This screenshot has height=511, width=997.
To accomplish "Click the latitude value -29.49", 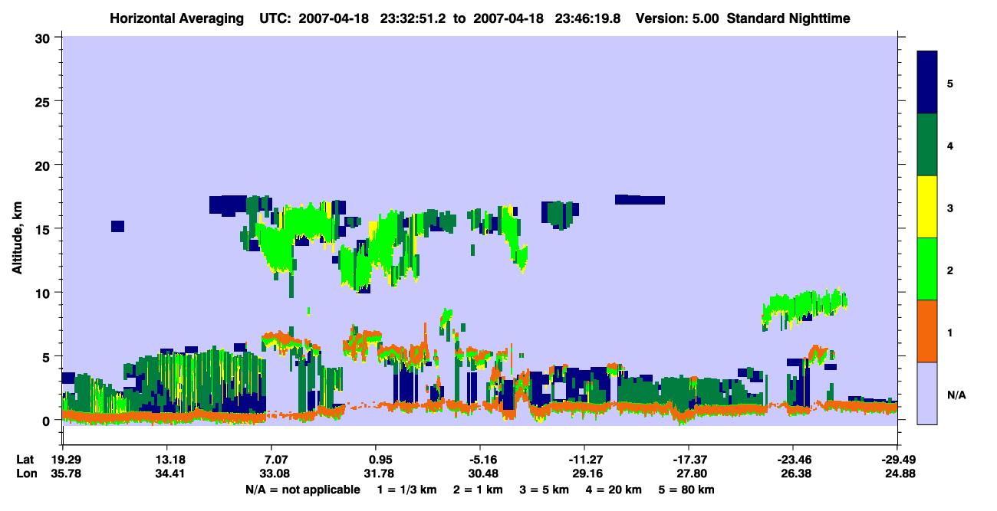I will 897,460.
